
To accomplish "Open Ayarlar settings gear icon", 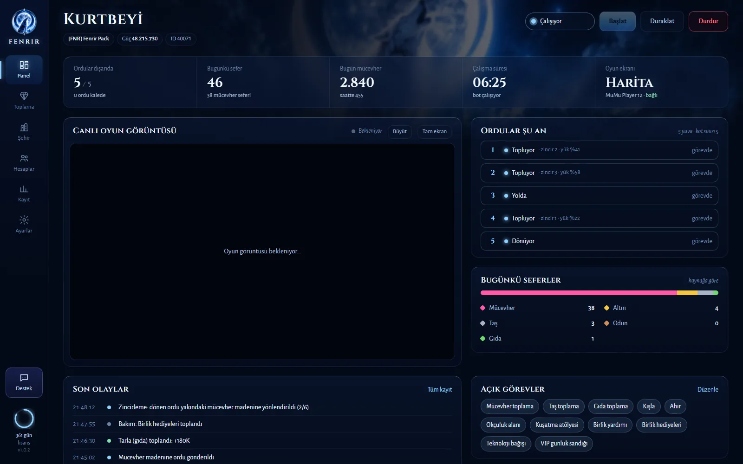I will point(24,220).
